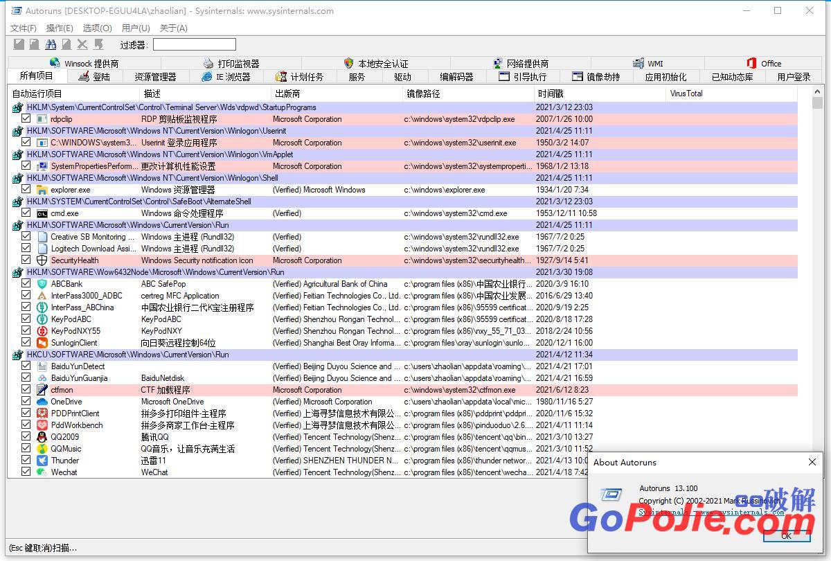The width and height of the screenshot is (831, 561).
Task: Click the 过滤器 filter input field
Action: (x=194, y=45)
